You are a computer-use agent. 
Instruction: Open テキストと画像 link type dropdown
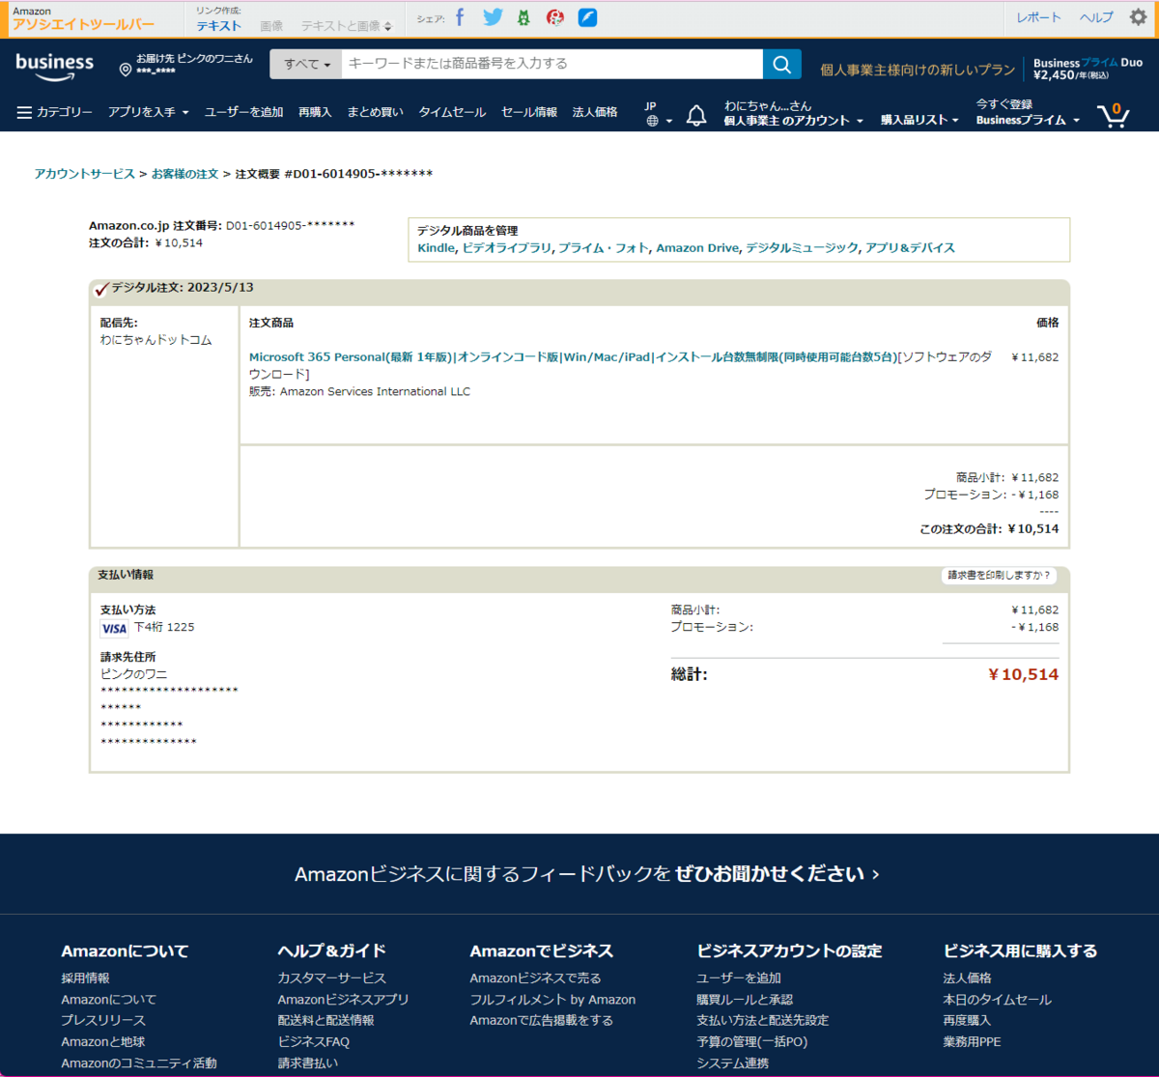coord(347,26)
